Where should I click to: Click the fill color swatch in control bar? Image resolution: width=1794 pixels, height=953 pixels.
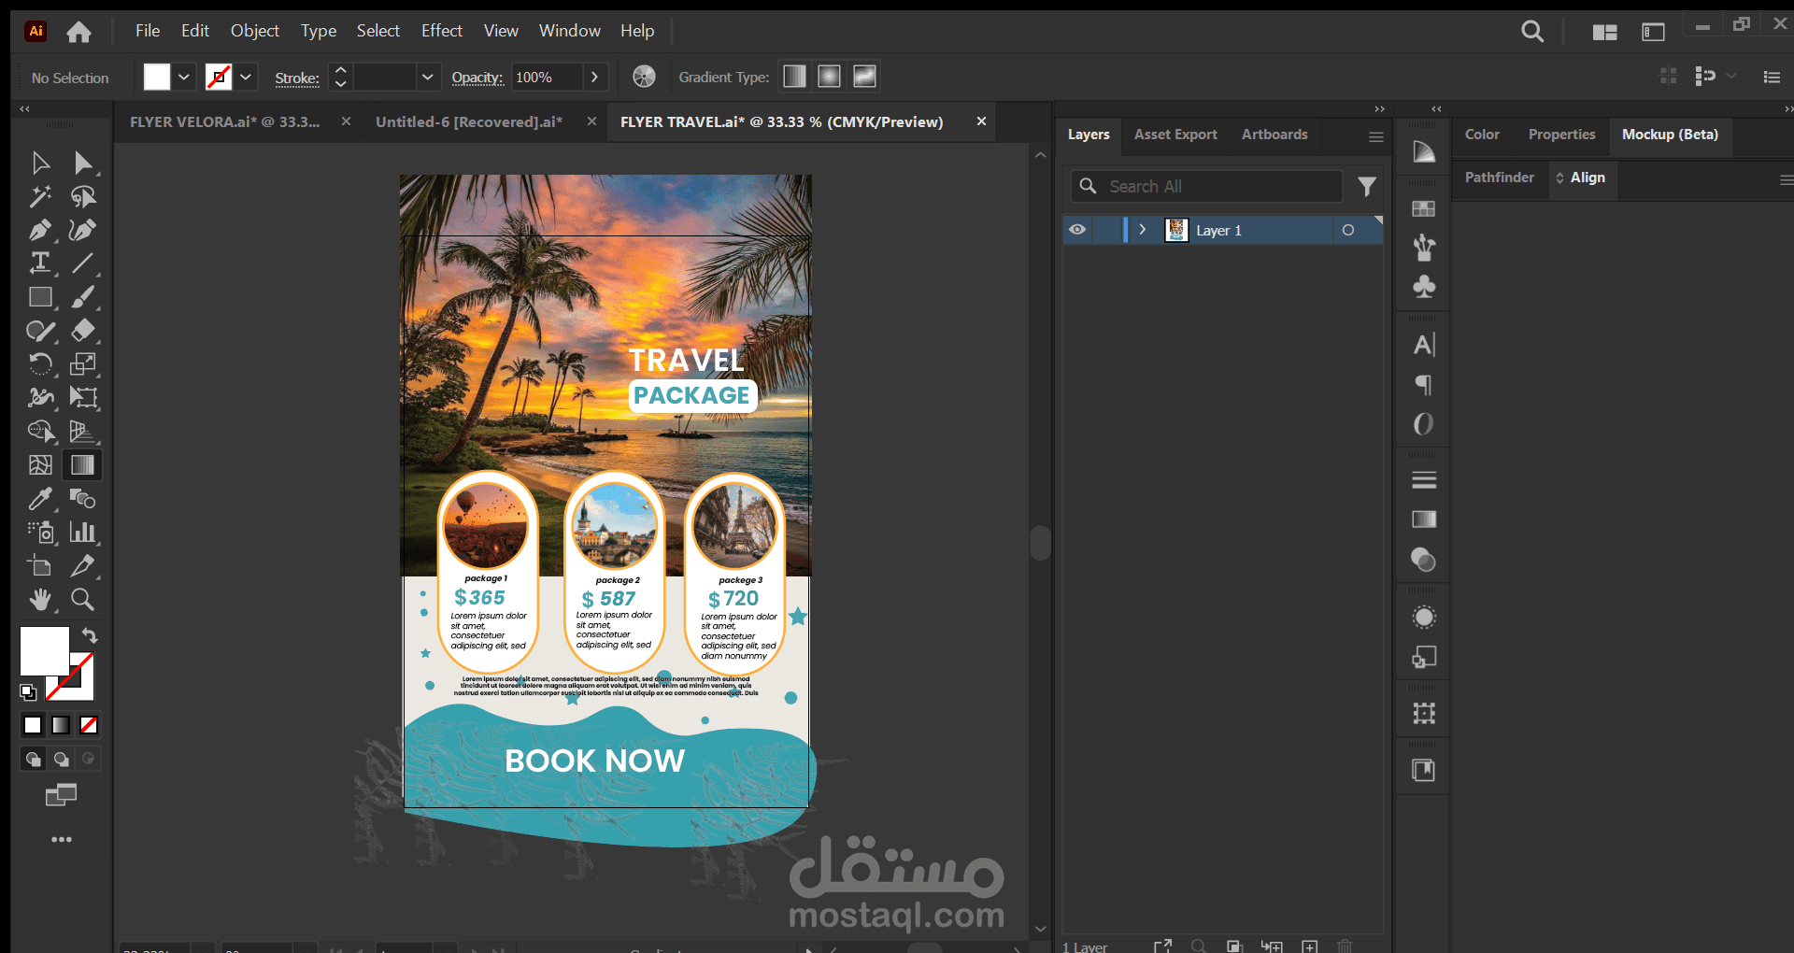tap(157, 77)
